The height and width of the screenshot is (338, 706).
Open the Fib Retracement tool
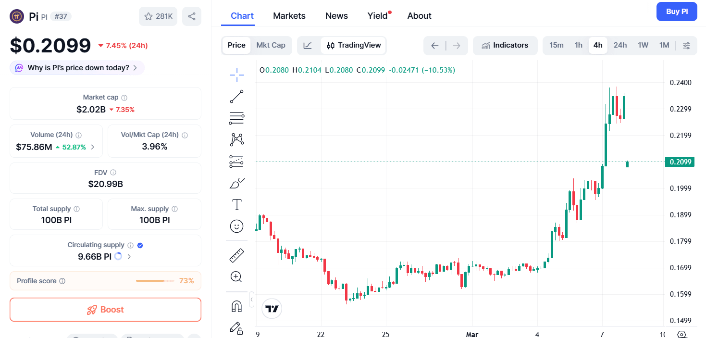tap(236, 118)
